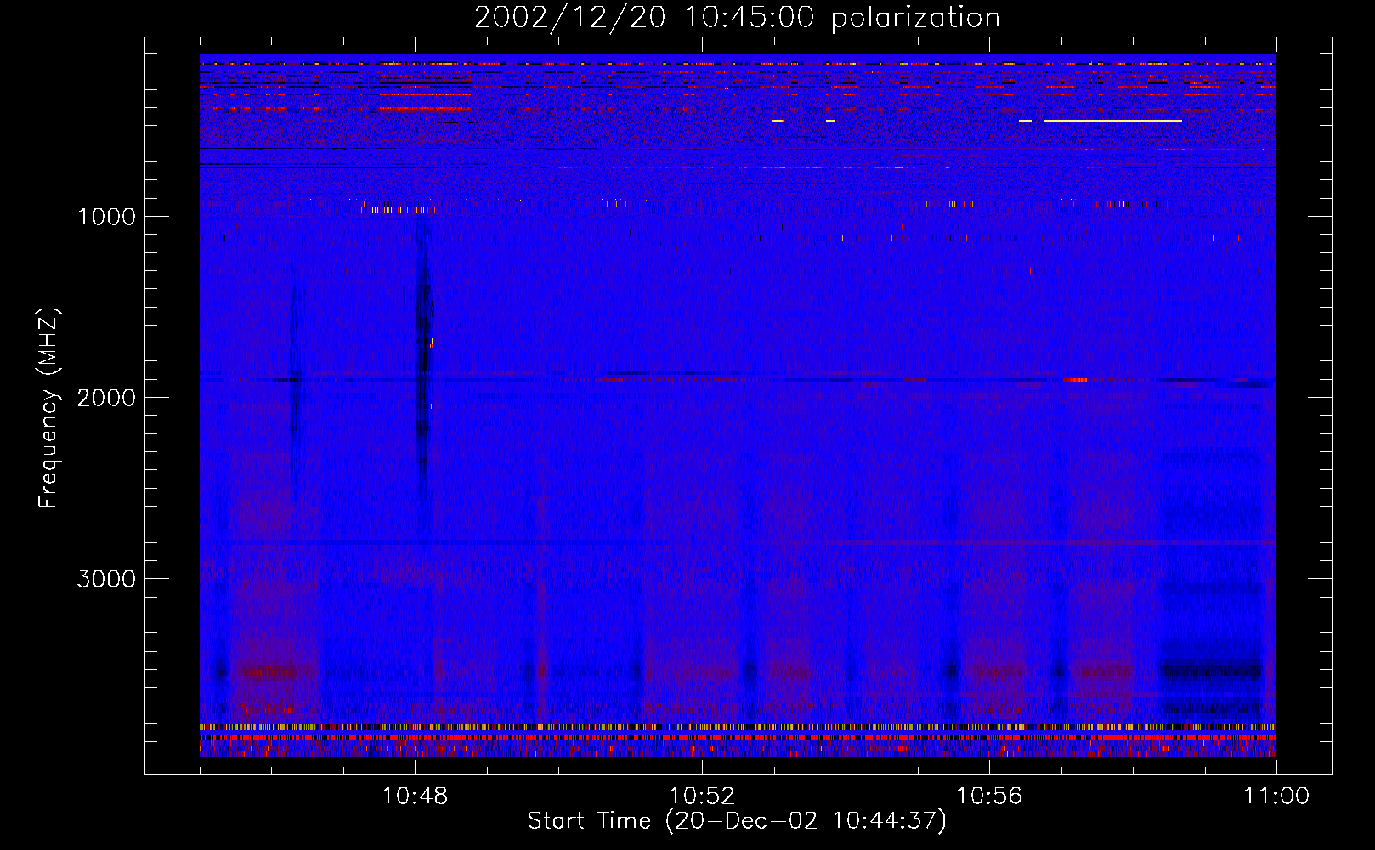Click the 10:56 time tick label
The width and height of the screenshot is (1375, 850).
tap(989, 796)
